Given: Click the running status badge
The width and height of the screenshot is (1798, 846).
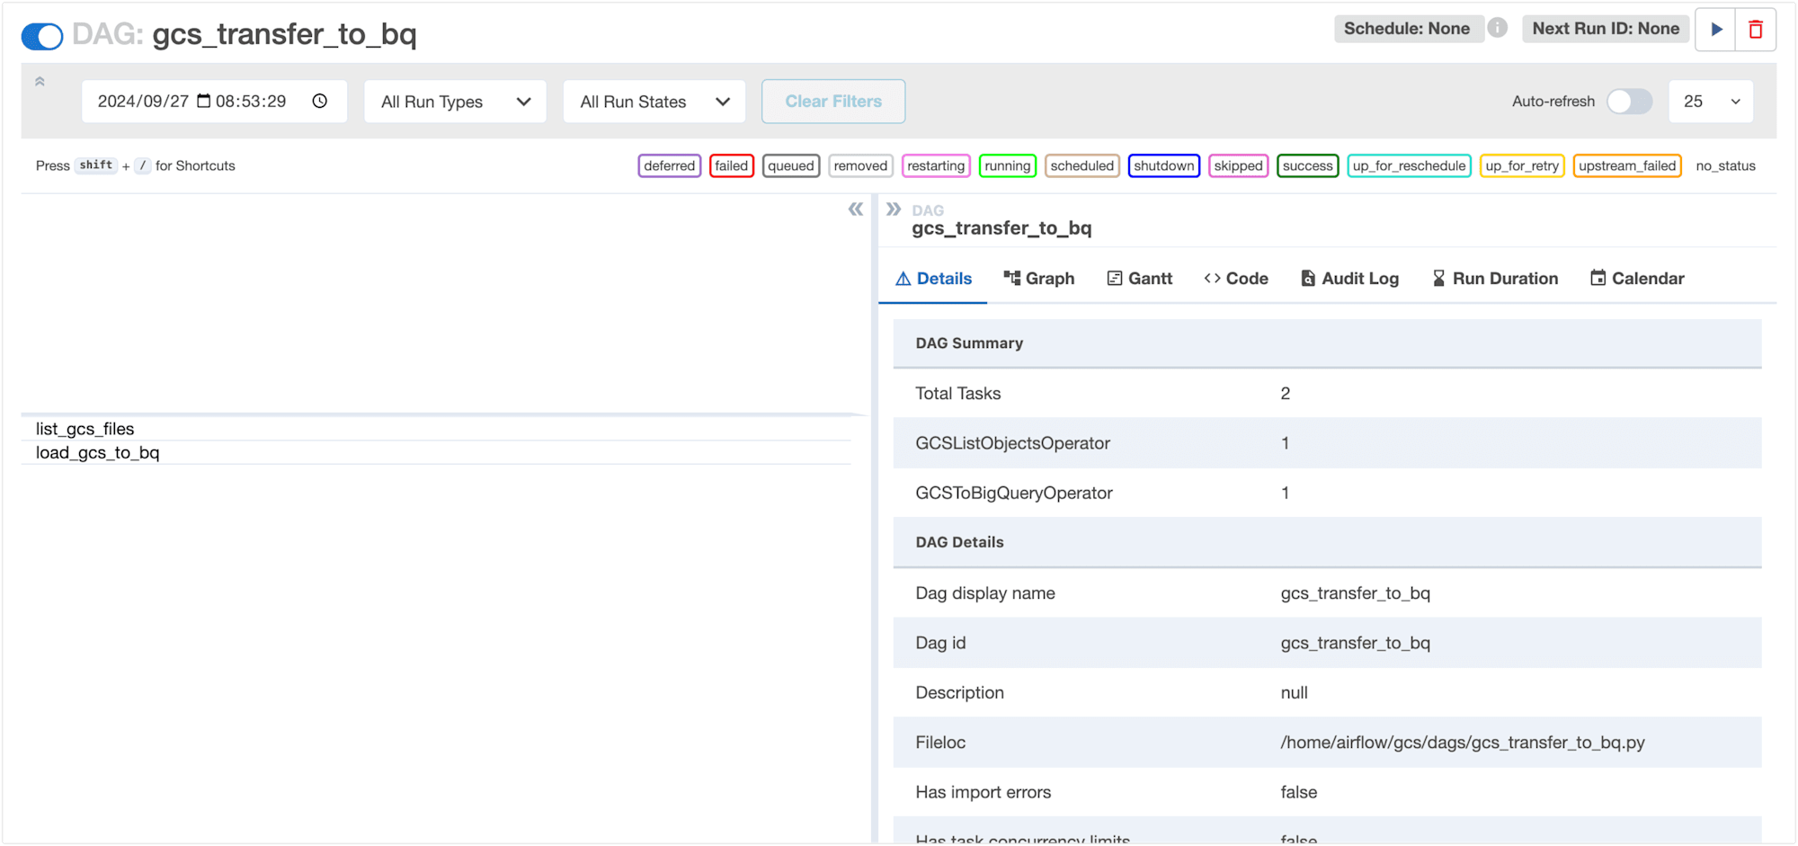Looking at the screenshot, I should pyautogui.click(x=1007, y=165).
